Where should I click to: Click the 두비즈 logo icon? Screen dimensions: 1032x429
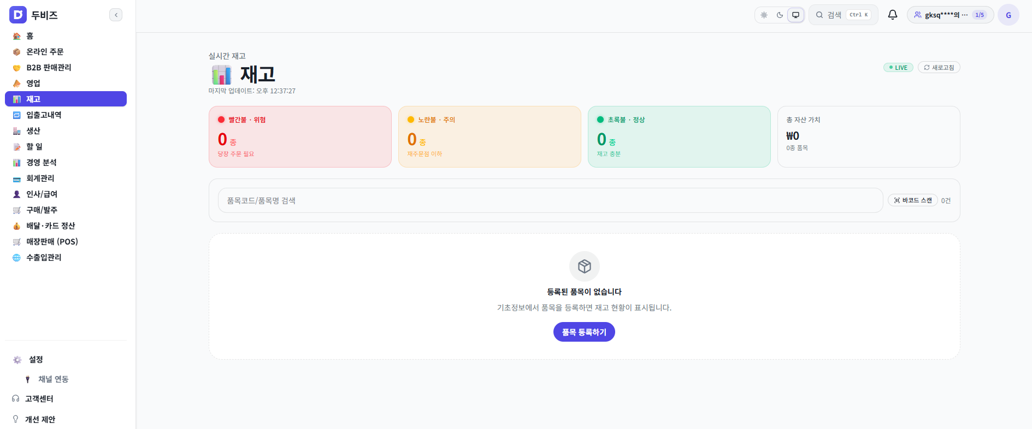[18, 15]
